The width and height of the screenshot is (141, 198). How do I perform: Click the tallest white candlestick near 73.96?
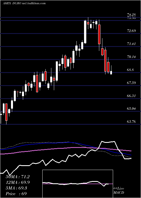pyautogui.click(x=85, y=32)
